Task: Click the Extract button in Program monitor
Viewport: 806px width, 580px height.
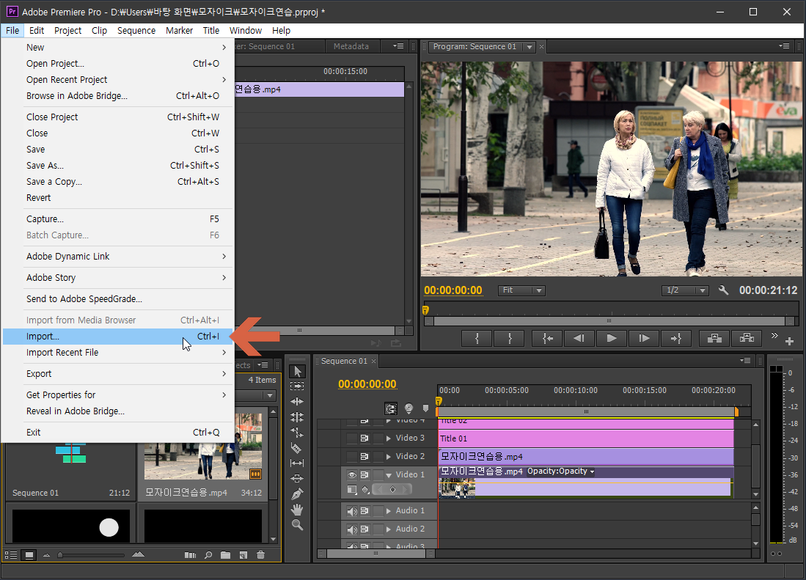Action: (x=747, y=338)
